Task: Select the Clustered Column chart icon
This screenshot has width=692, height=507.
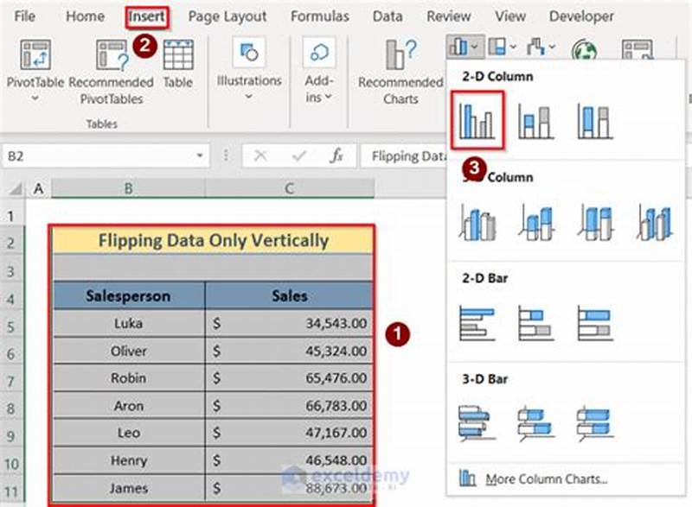Action: (x=479, y=117)
